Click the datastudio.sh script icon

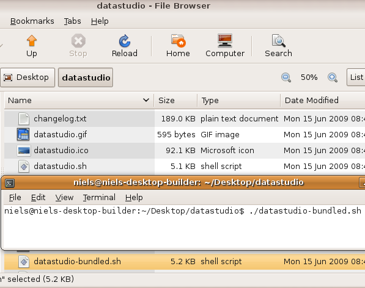(24, 167)
